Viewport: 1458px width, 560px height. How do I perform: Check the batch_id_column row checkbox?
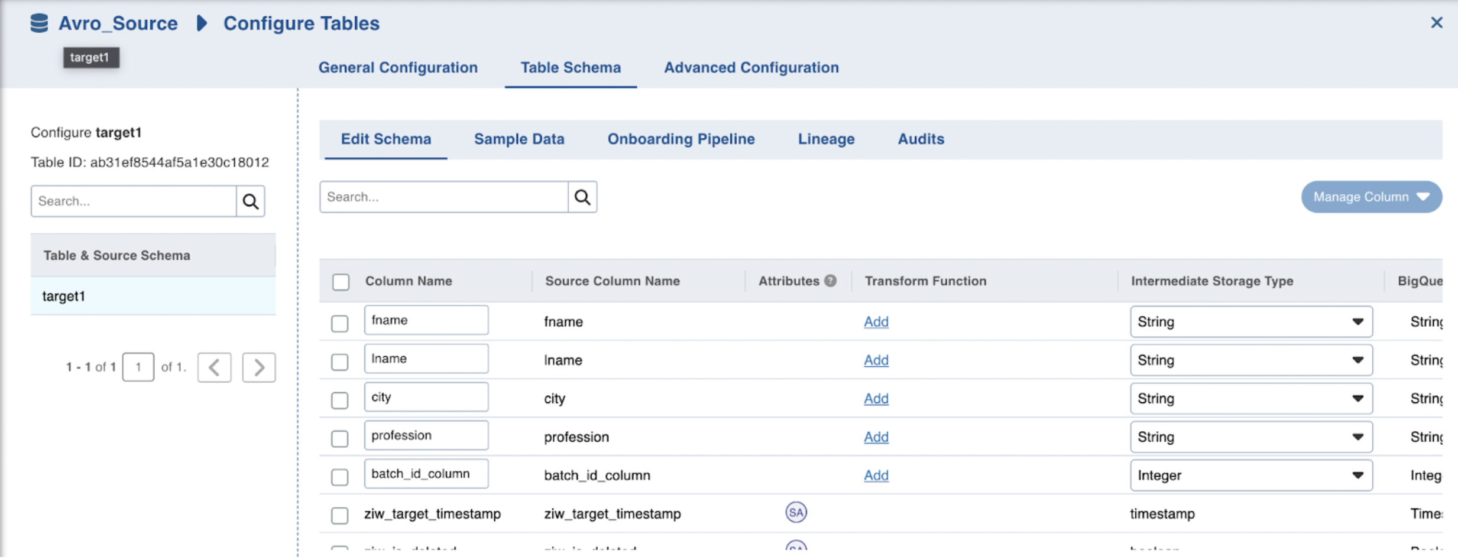339,477
